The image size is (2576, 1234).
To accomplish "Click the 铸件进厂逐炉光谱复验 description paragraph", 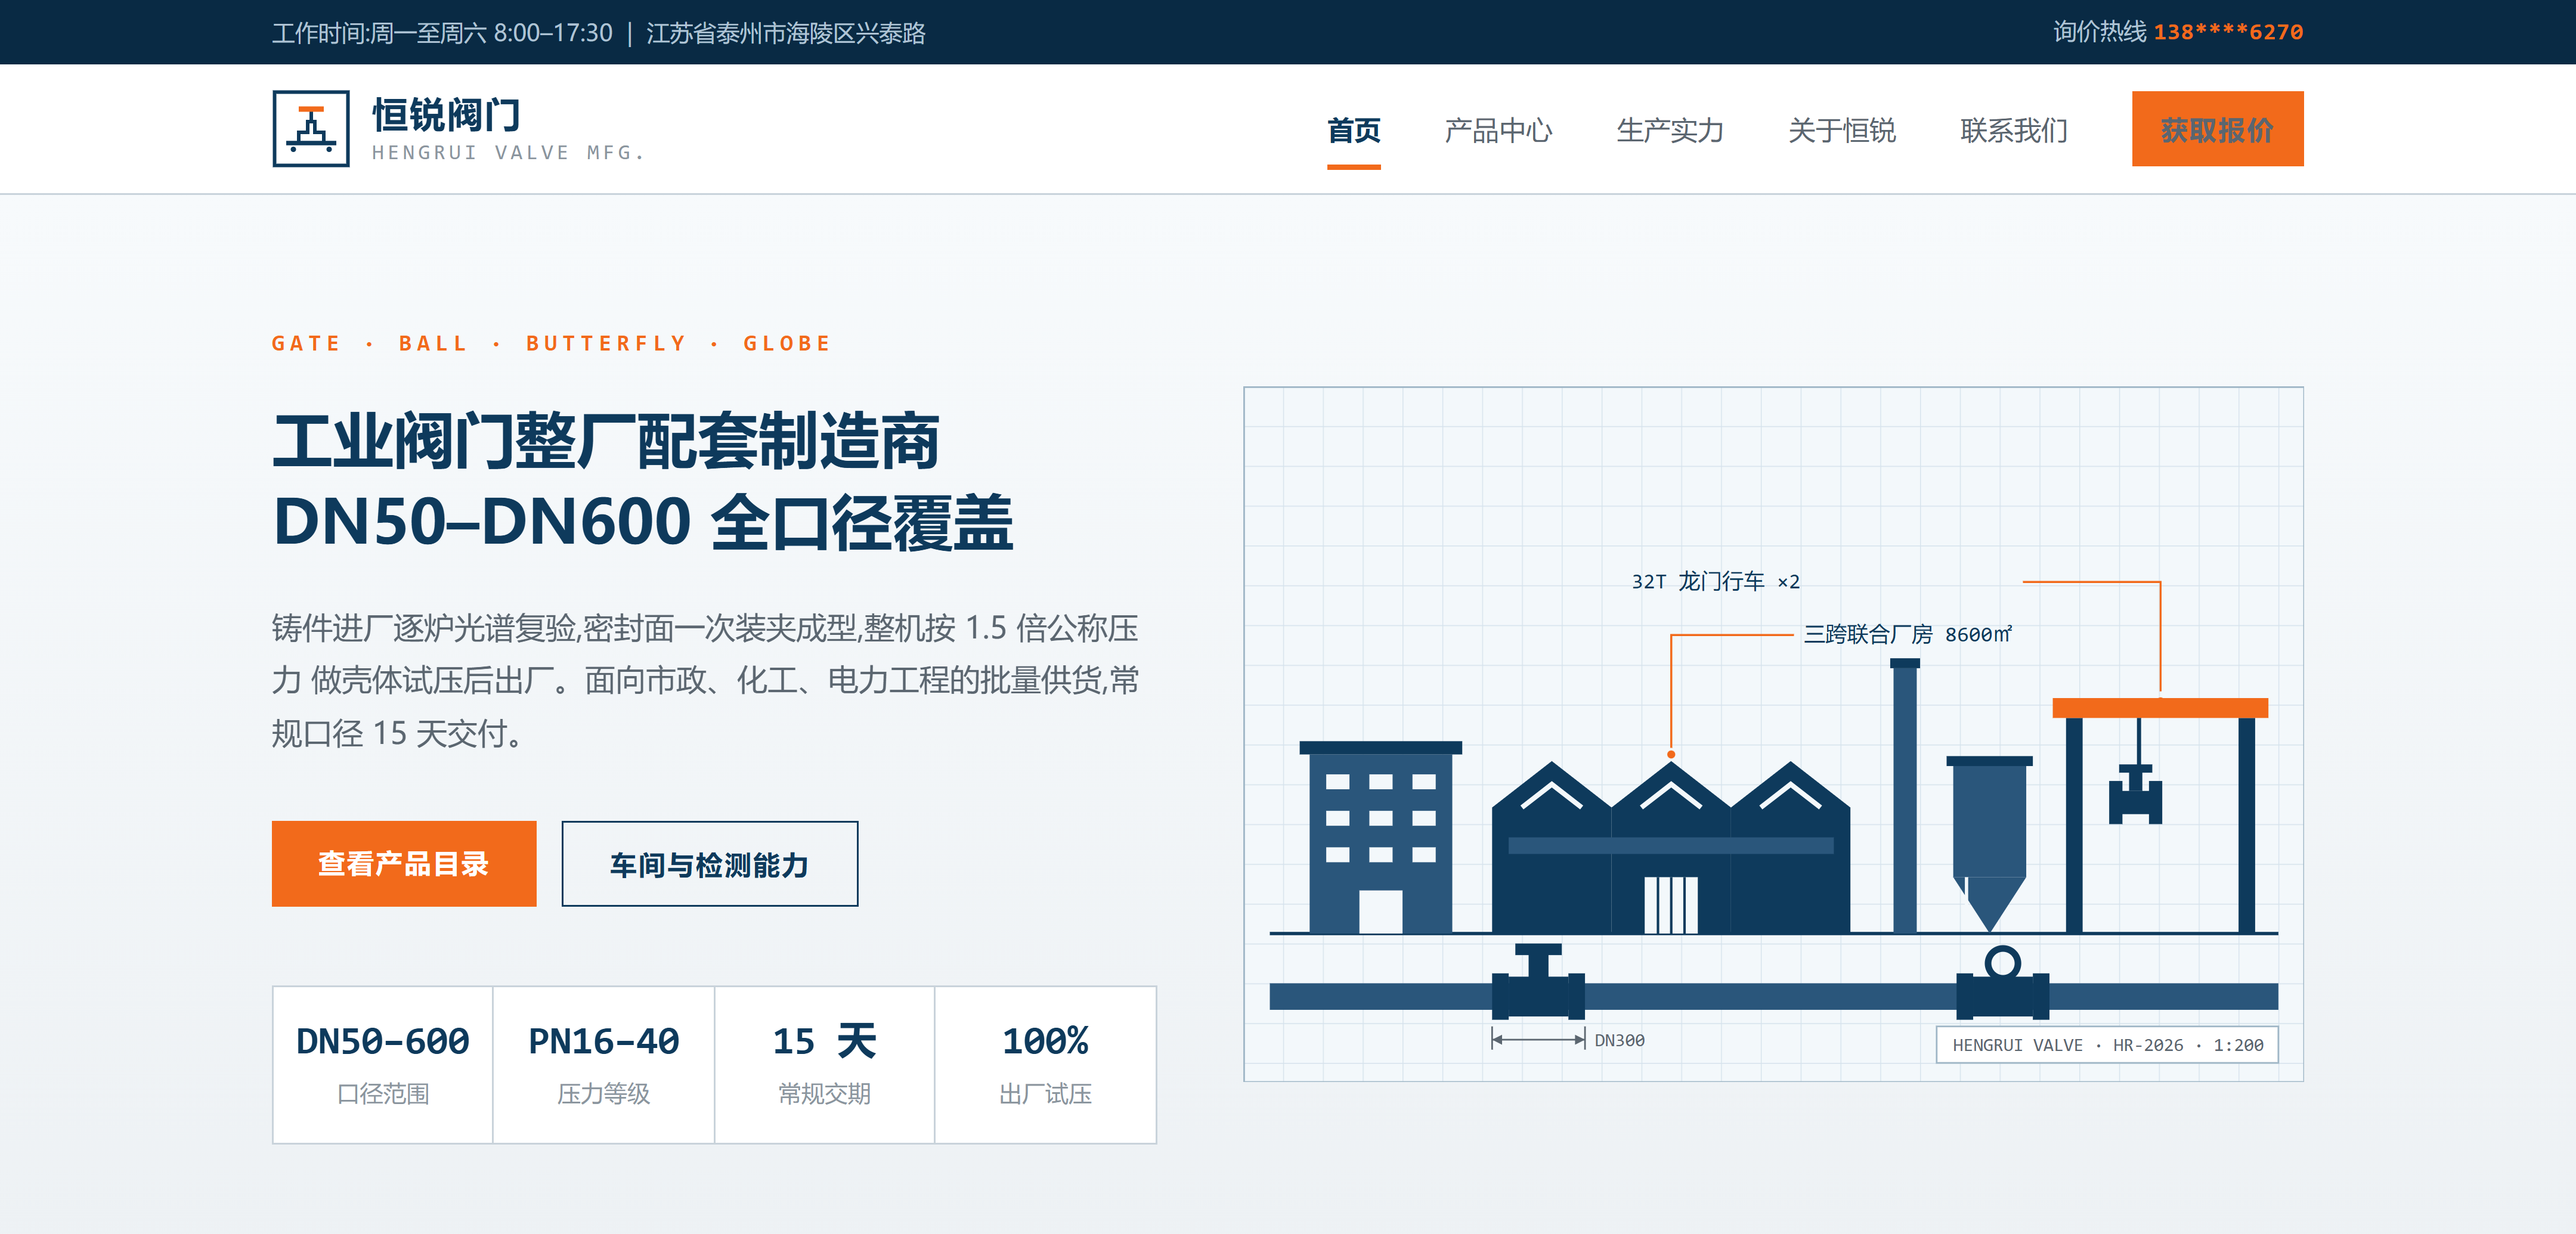I will point(706,681).
